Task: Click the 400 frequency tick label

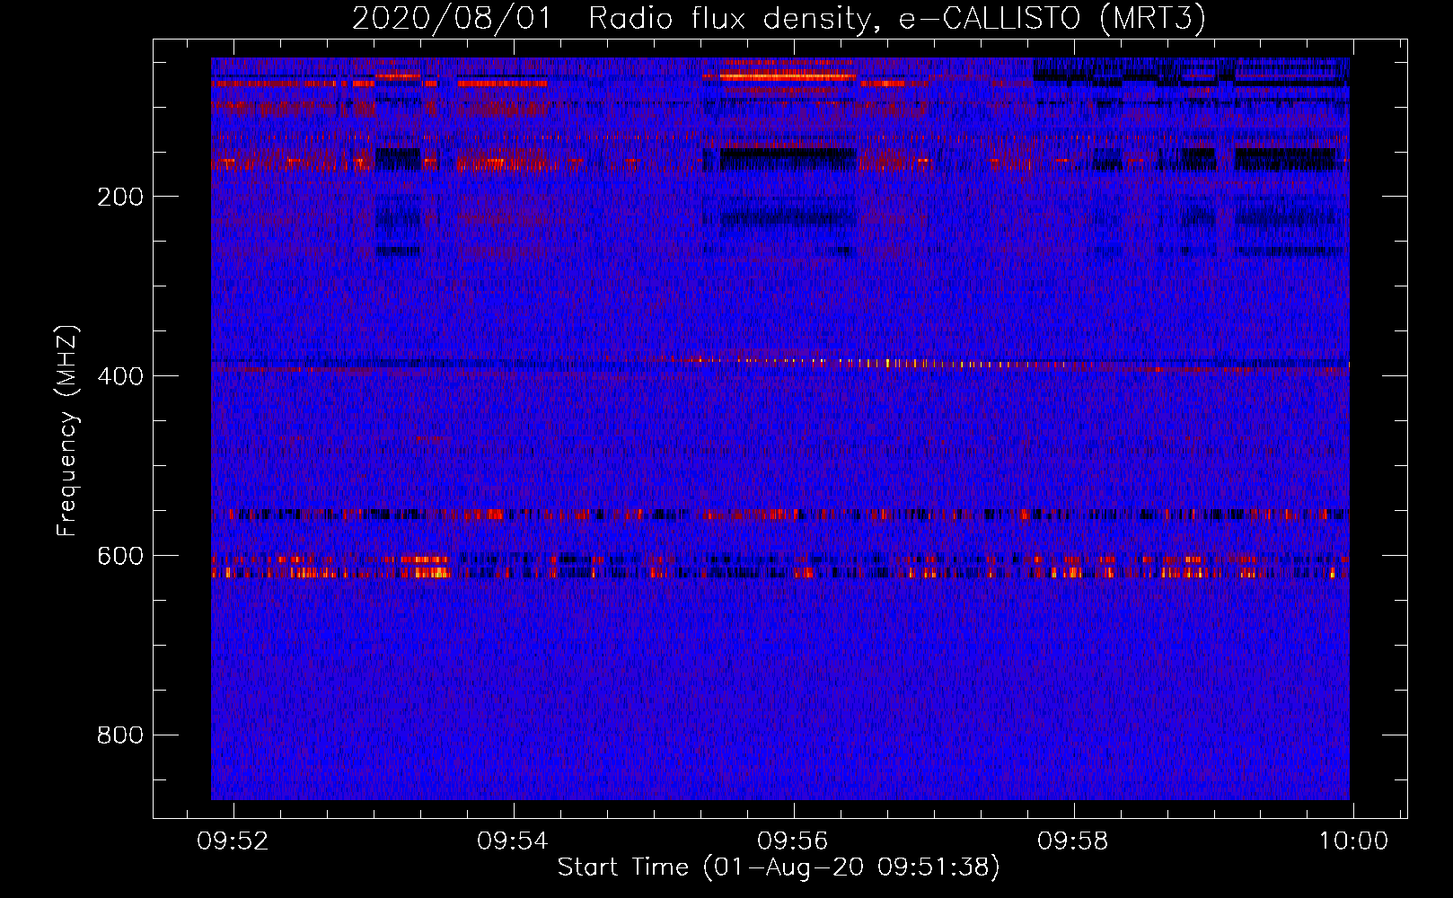Action: tap(120, 376)
